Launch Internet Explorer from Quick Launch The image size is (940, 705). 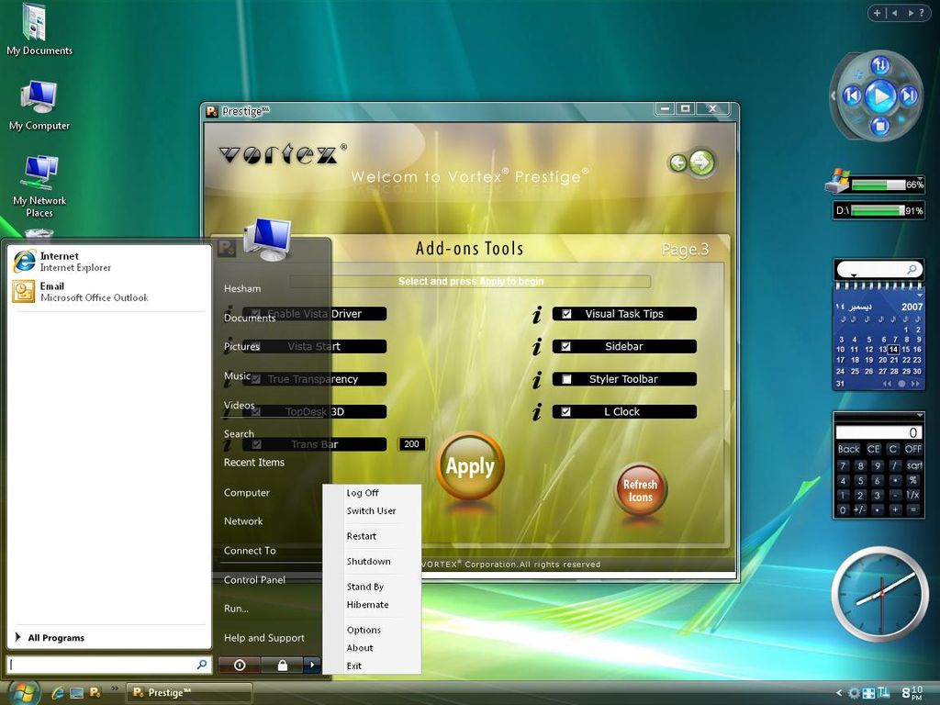(58, 692)
